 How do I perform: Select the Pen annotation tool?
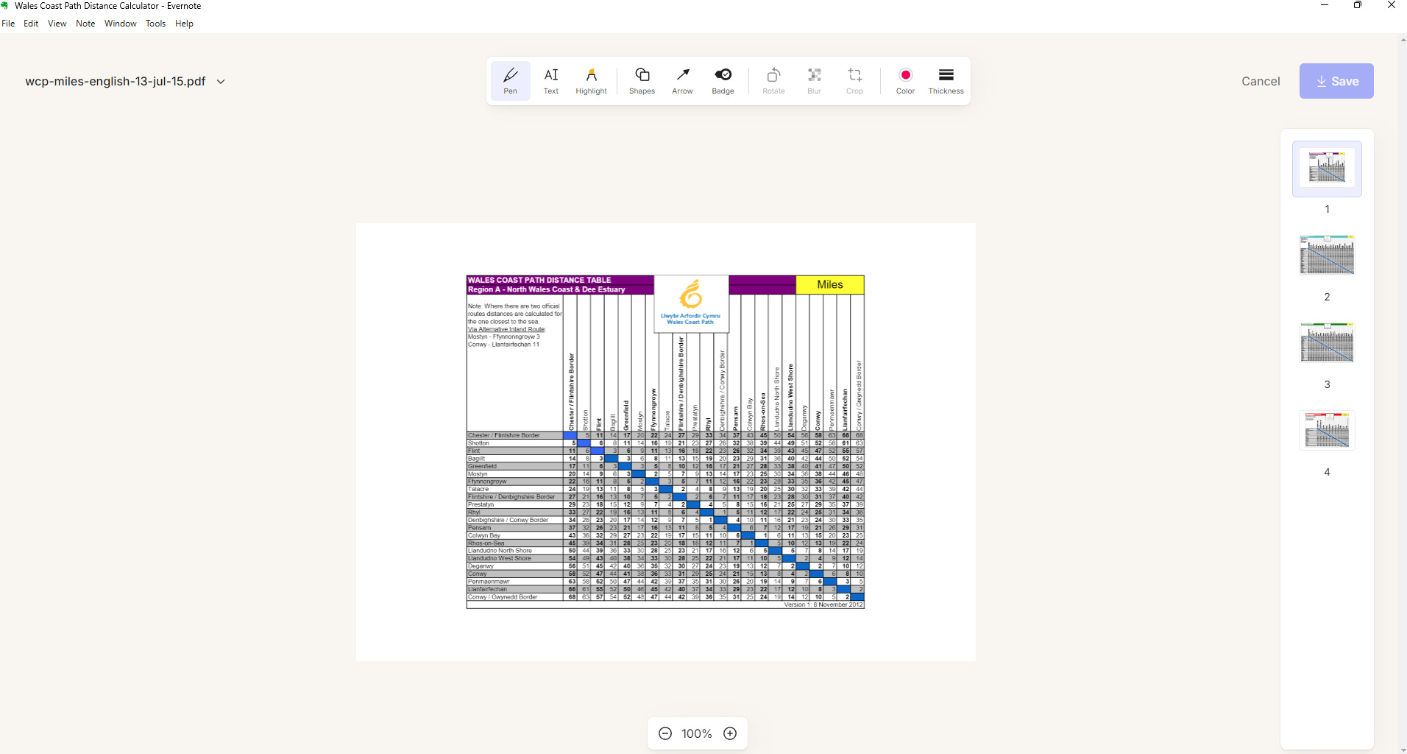(x=510, y=80)
